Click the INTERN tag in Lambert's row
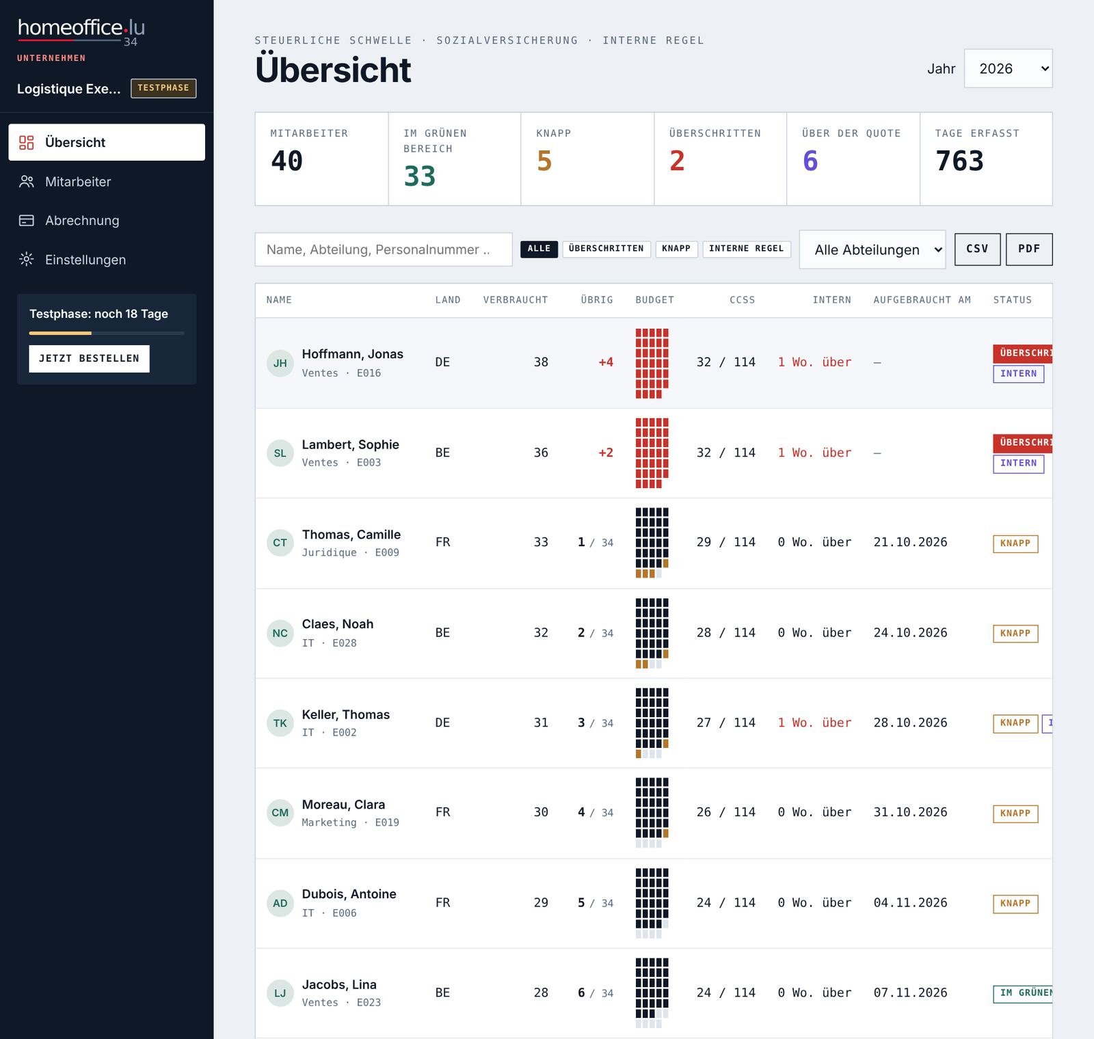Viewport: 1094px width, 1039px height. pos(1018,463)
